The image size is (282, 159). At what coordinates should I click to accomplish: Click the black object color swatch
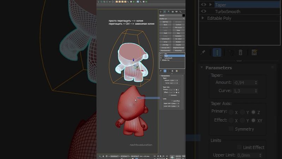[x=184, y=15]
